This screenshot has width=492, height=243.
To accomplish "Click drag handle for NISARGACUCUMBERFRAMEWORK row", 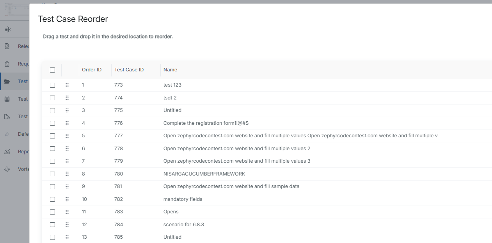I will click(67, 174).
